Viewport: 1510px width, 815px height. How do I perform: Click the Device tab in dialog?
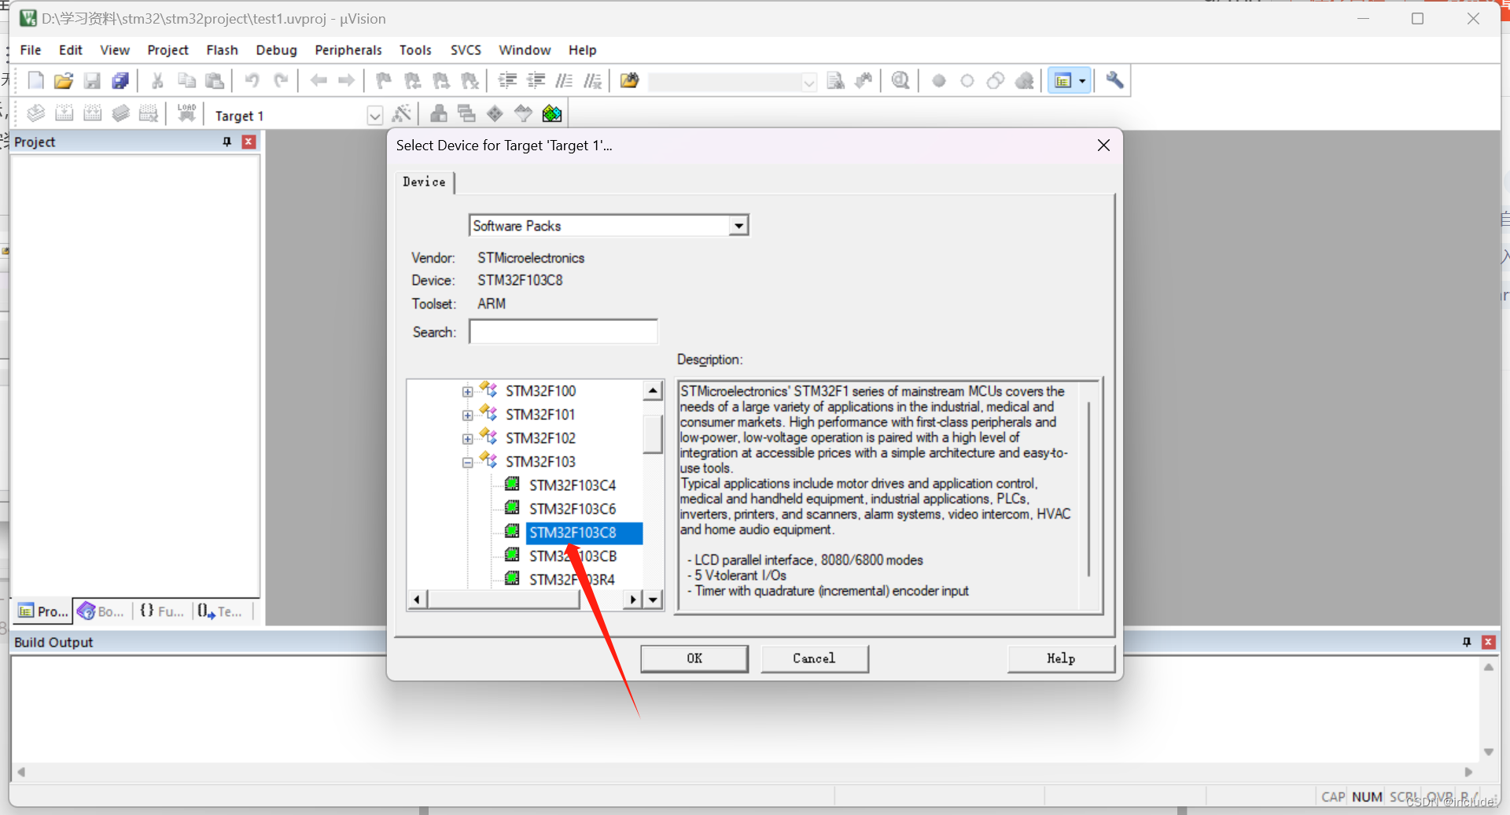click(424, 182)
